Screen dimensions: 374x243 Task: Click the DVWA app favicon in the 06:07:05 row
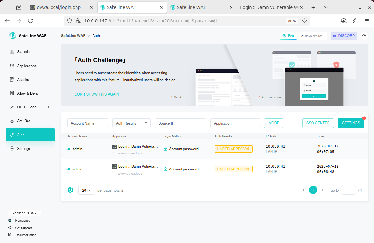(115, 146)
